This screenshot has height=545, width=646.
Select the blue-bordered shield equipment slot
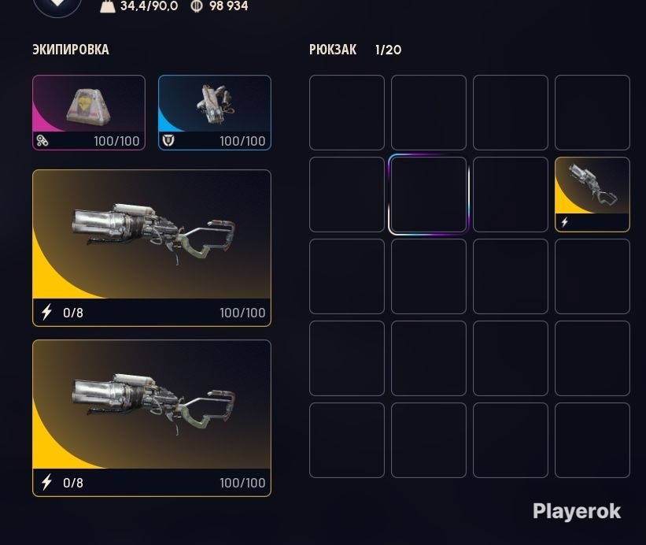click(x=215, y=113)
